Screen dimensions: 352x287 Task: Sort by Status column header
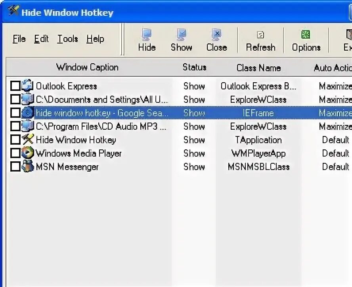pos(194,67)
